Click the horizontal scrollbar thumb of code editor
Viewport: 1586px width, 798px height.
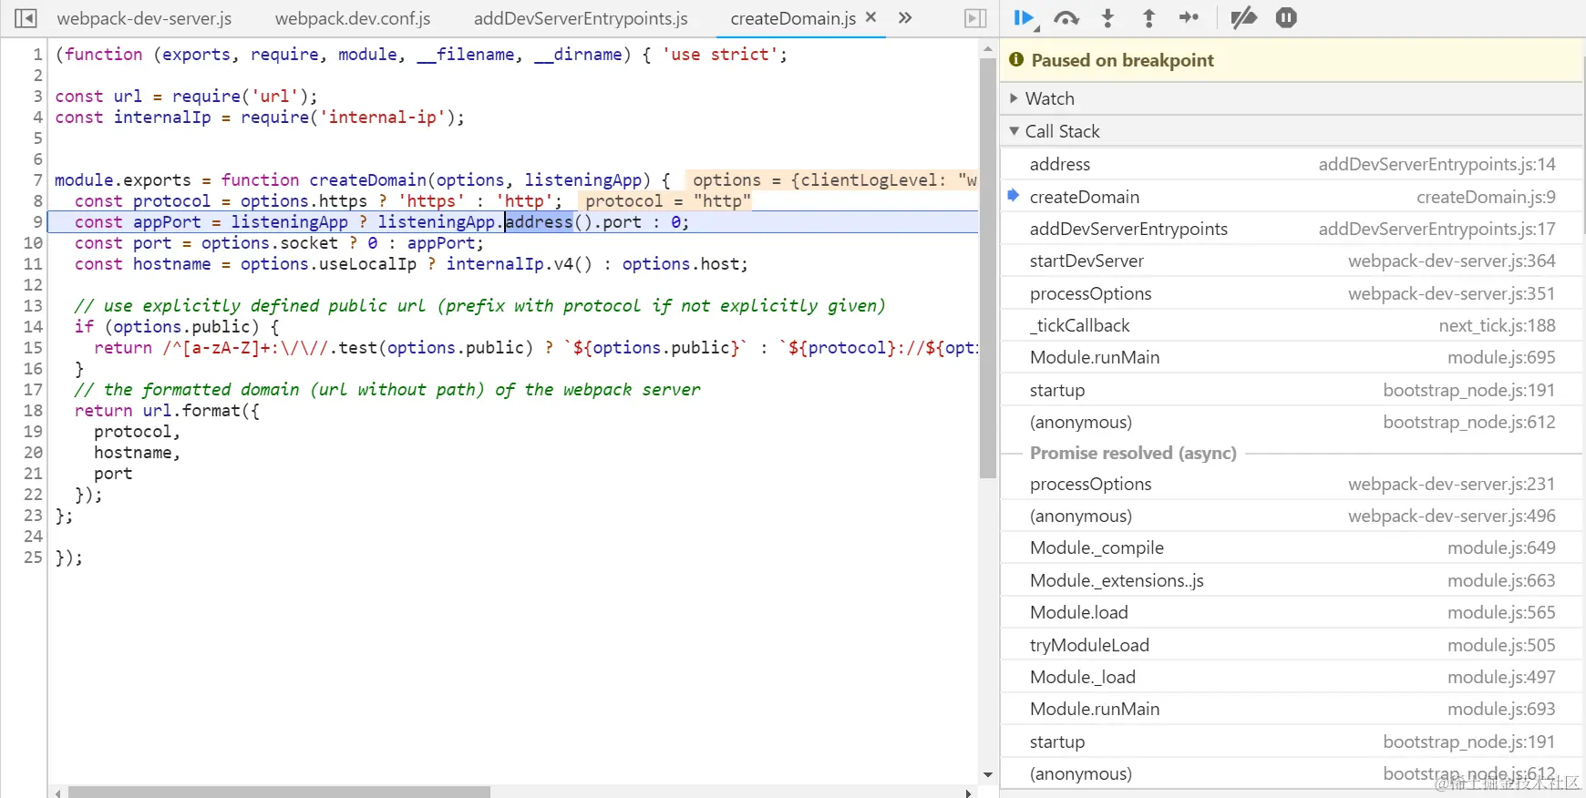point(279,793)
